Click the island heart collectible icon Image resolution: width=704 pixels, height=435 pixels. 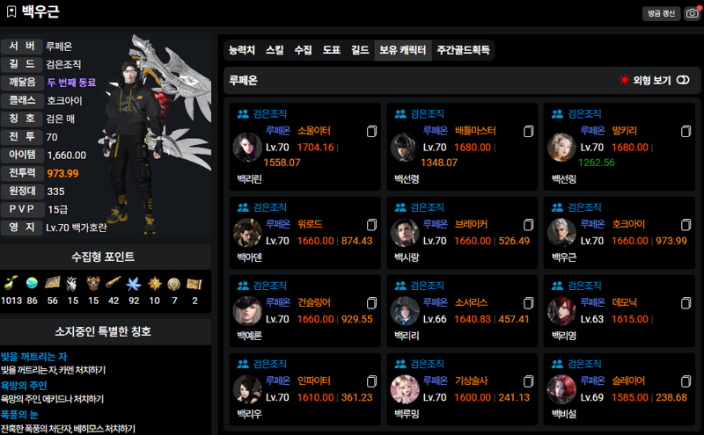[x=32, y=283]
